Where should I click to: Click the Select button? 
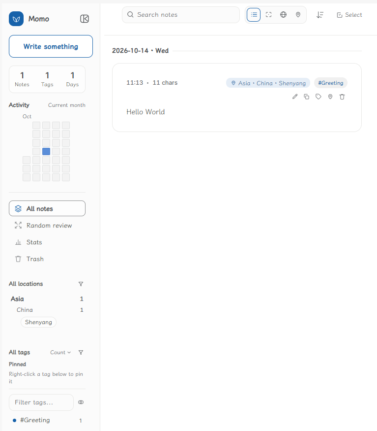coord(349,15)
